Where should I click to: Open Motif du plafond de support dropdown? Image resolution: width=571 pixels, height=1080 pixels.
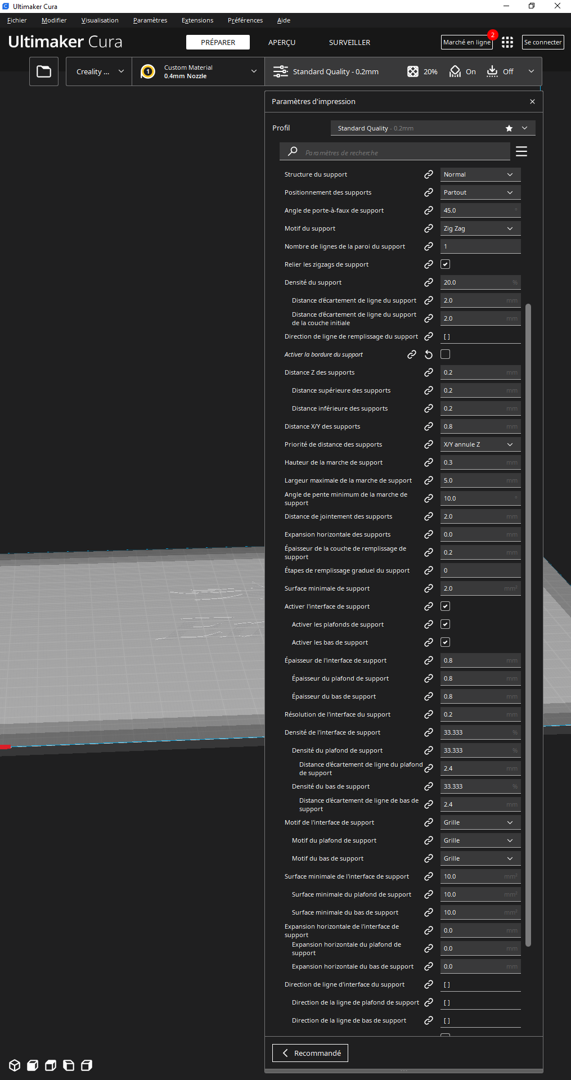pos(480,840)
